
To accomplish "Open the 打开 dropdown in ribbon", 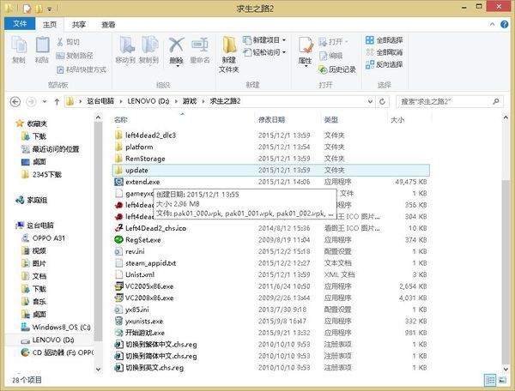I will tap(333, 42).
